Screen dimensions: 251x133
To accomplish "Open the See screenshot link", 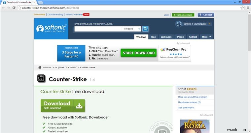I will [x=186, y=108].
